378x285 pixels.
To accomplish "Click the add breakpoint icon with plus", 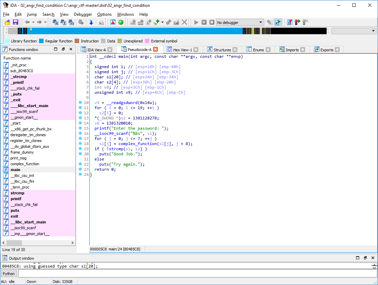I will pyautogui.click(x=297, y=22).
